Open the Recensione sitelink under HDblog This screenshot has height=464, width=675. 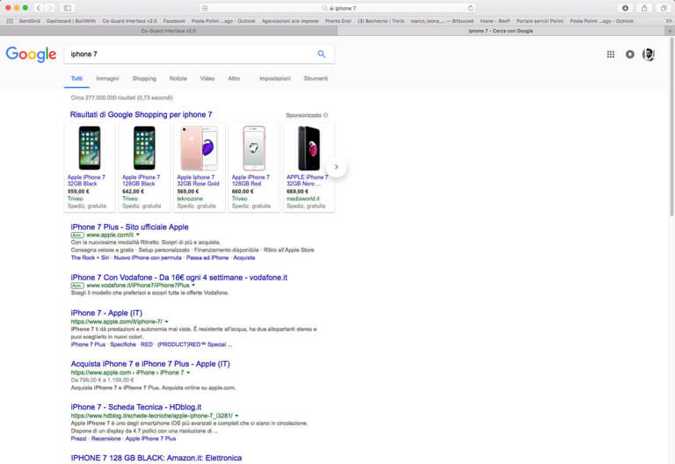coord(105,439)
